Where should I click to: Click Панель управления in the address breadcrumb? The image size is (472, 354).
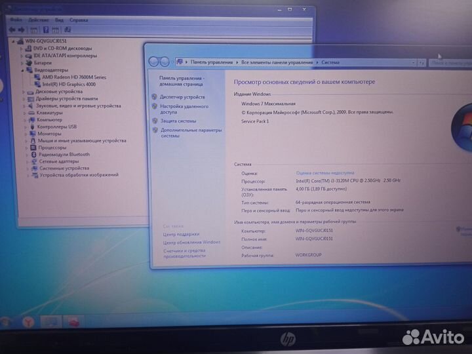[x=211, y=62]
